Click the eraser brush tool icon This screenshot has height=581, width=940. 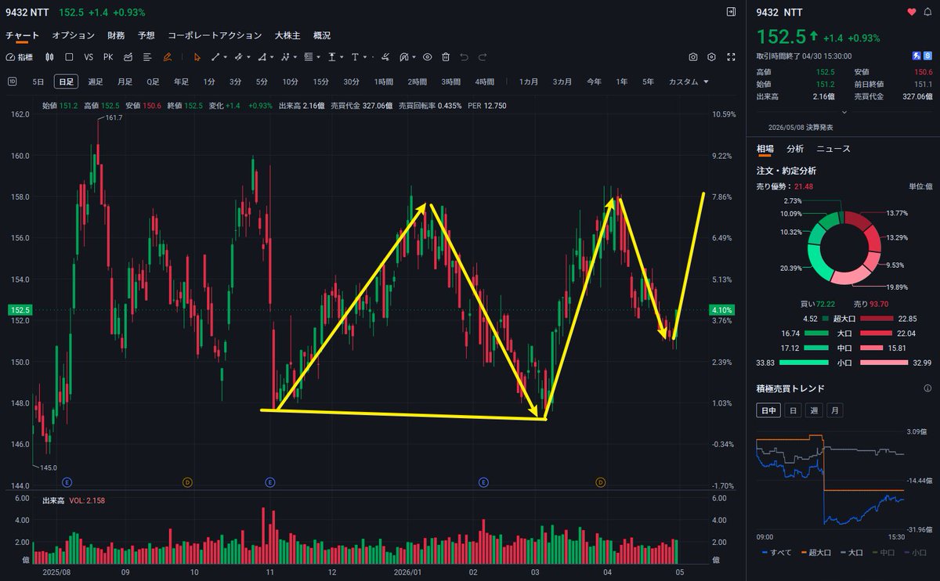point(385,57)
